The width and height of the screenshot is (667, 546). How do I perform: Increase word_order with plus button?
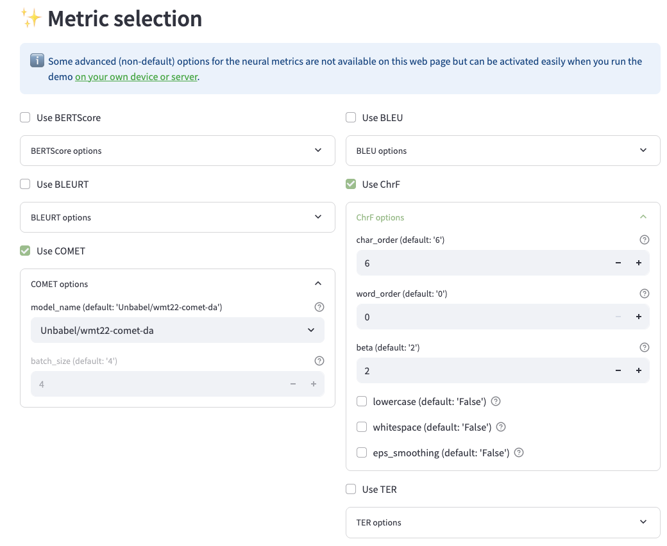point(639,317)
